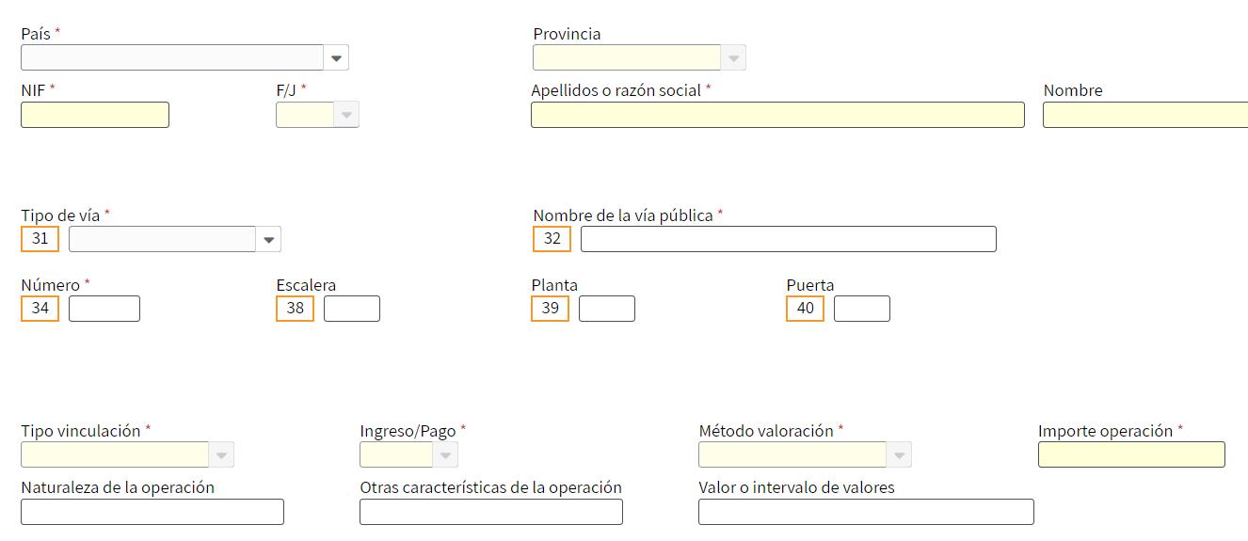1248x541 pixels.
Task: Open the Método valoración dropdown
Action: 900,455
